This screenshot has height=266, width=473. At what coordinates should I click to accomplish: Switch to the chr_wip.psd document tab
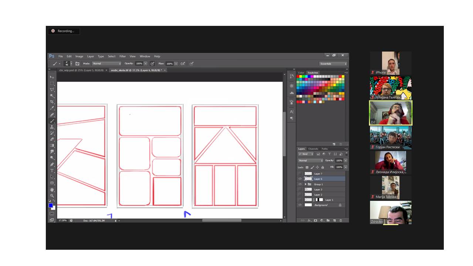pyautogui.click(x=81, y=70)
